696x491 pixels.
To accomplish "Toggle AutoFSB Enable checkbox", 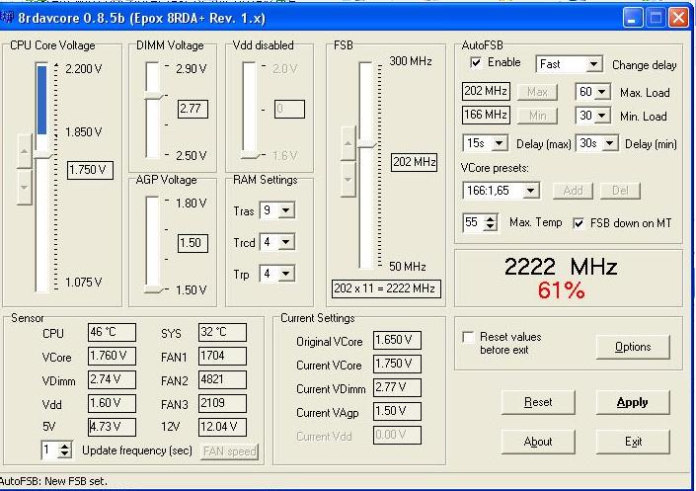I will click(x=476, y=62).
